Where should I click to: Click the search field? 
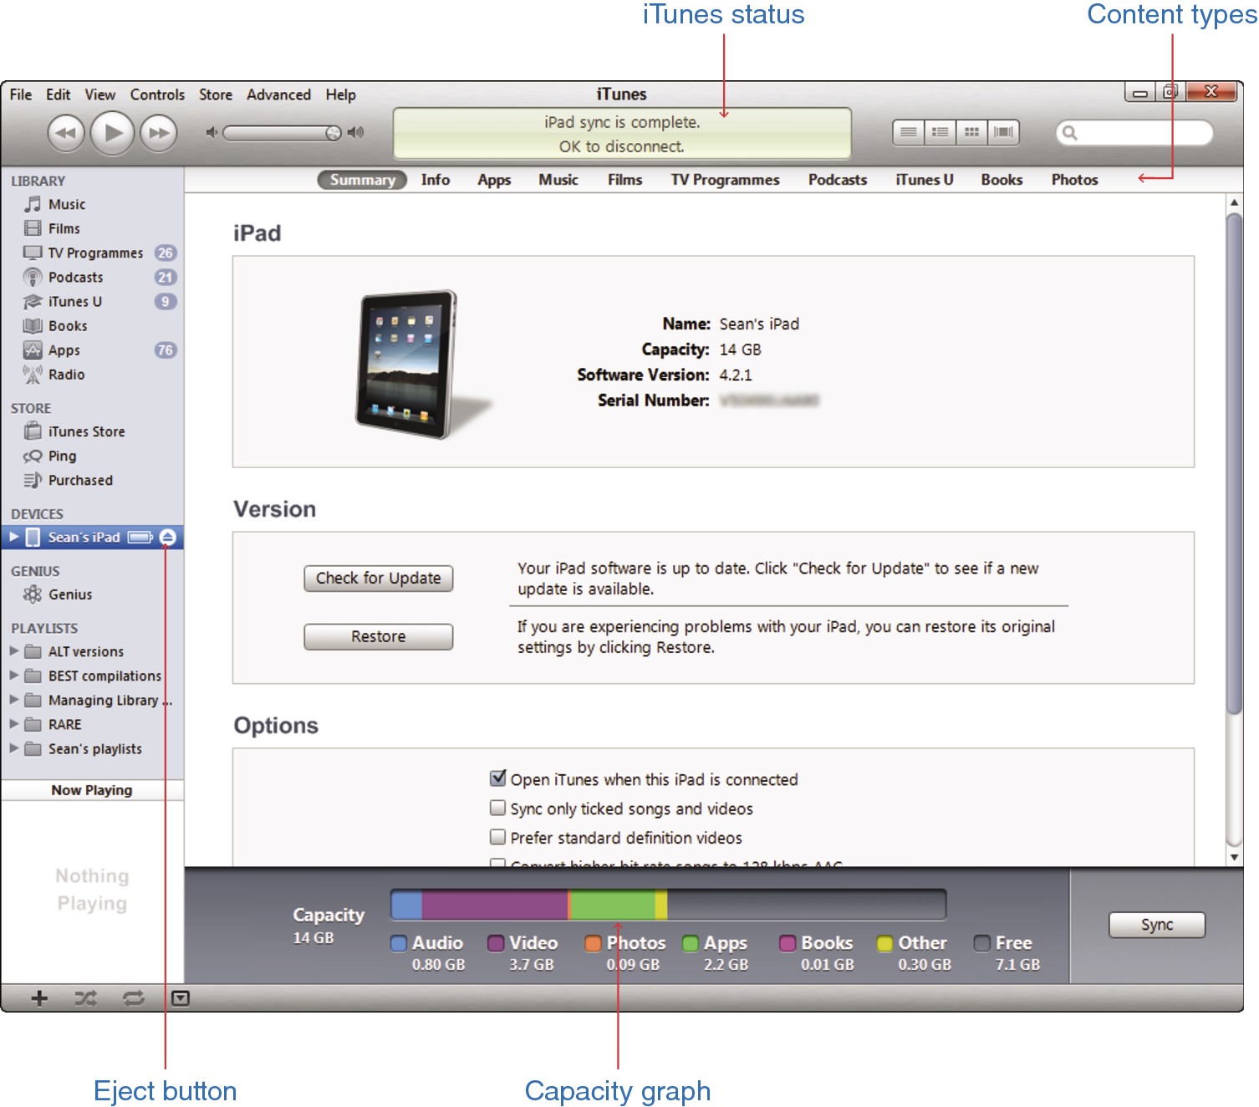(x=1134, y=132)
